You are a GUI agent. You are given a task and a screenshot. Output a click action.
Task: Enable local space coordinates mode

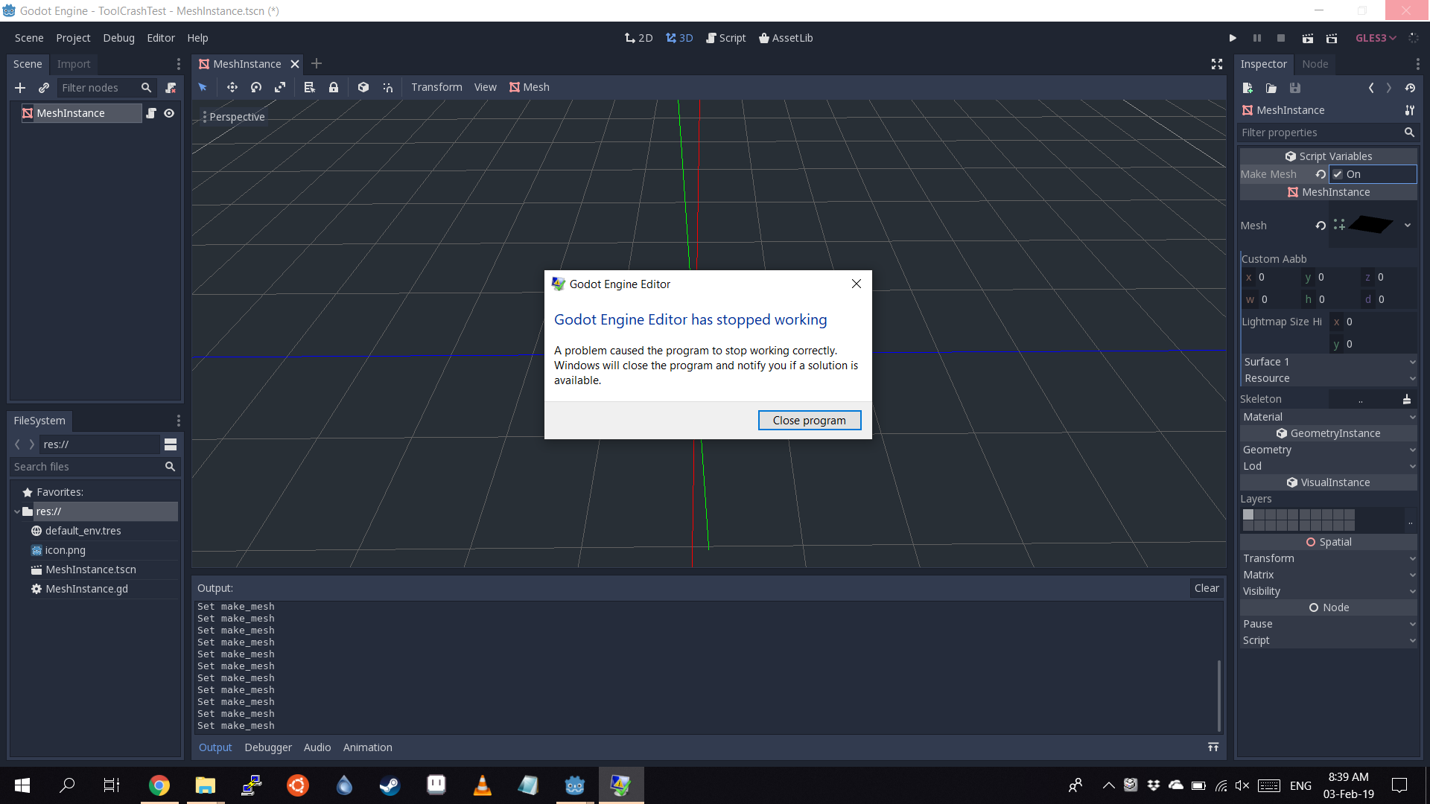[363, 87]
